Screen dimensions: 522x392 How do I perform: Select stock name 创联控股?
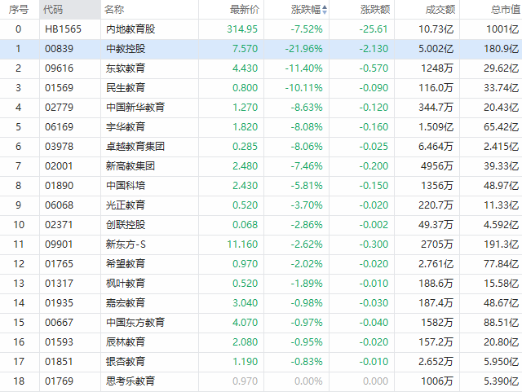[x=126, y=225]
